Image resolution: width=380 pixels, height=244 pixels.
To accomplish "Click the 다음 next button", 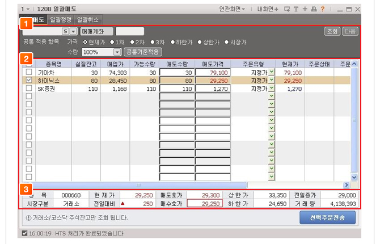I will [x=350, y=31].
